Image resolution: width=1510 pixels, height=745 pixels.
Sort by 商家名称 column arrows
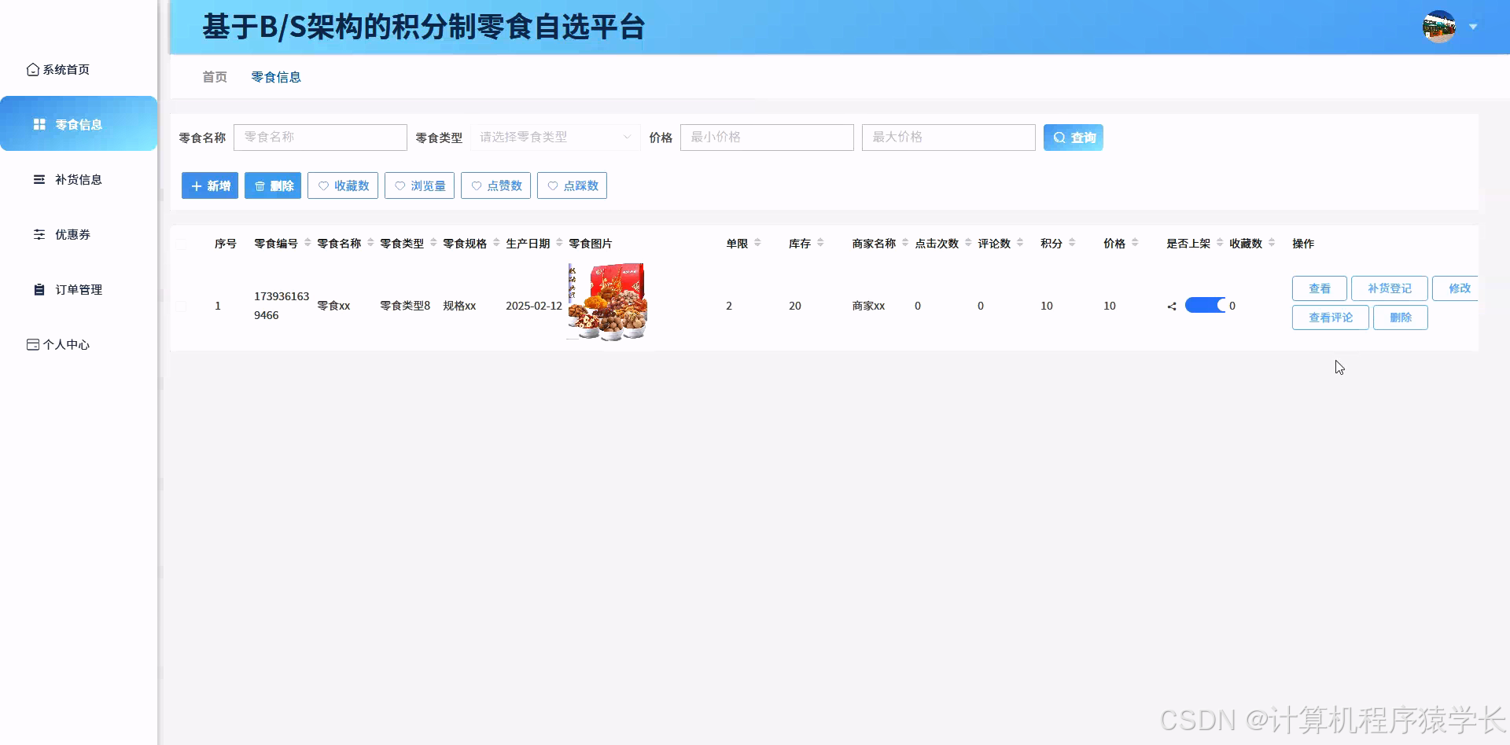click(x=905, y=243)
